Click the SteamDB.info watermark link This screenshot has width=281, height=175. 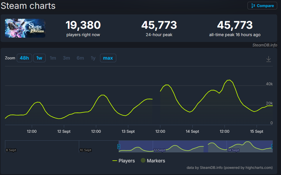265,45
